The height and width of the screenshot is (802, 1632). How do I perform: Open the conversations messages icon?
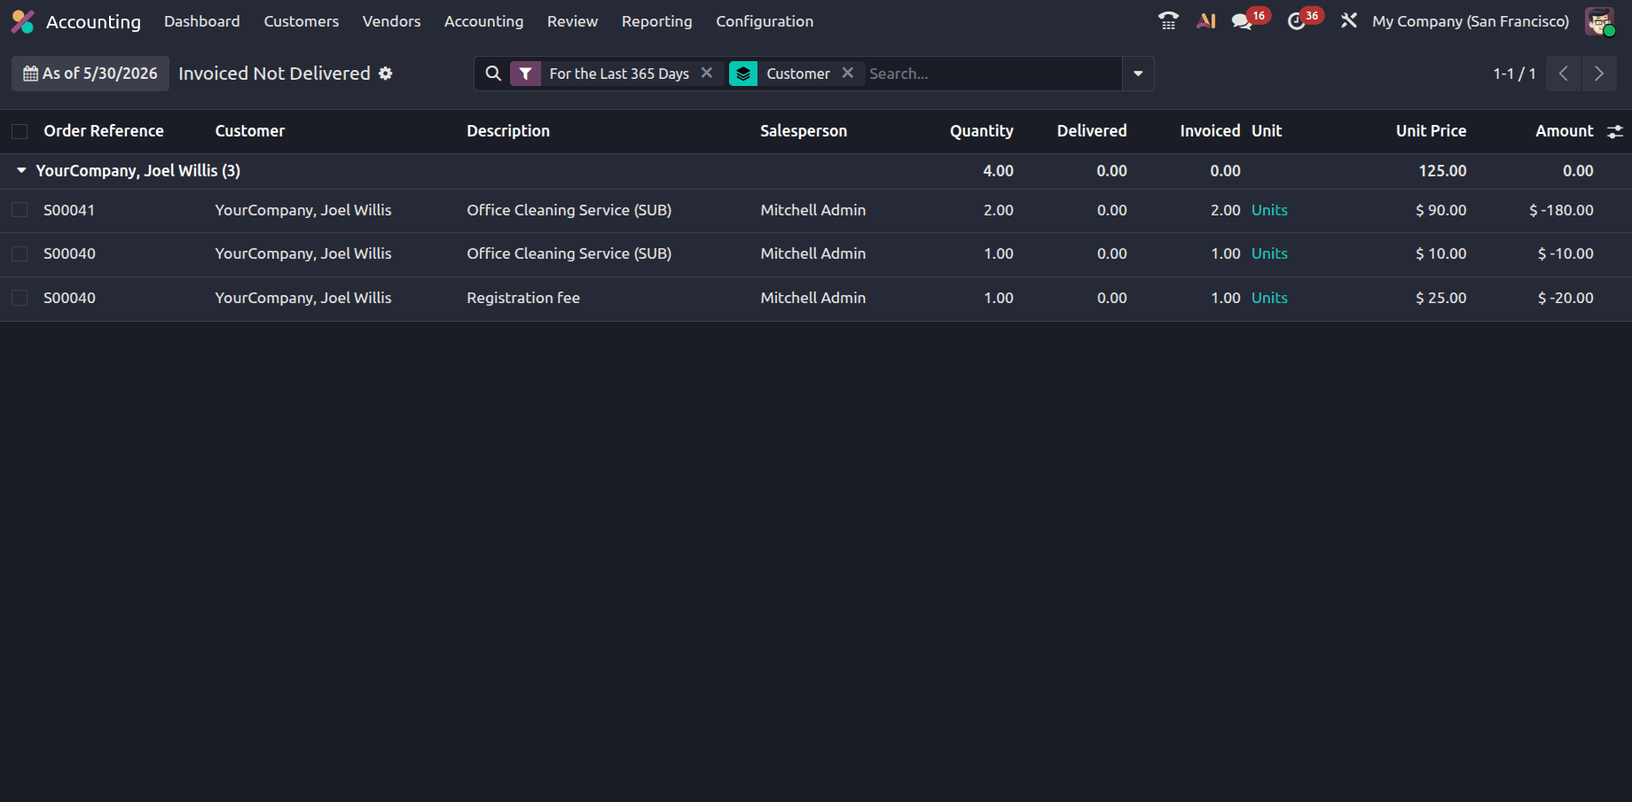[x=1242, y=21]
